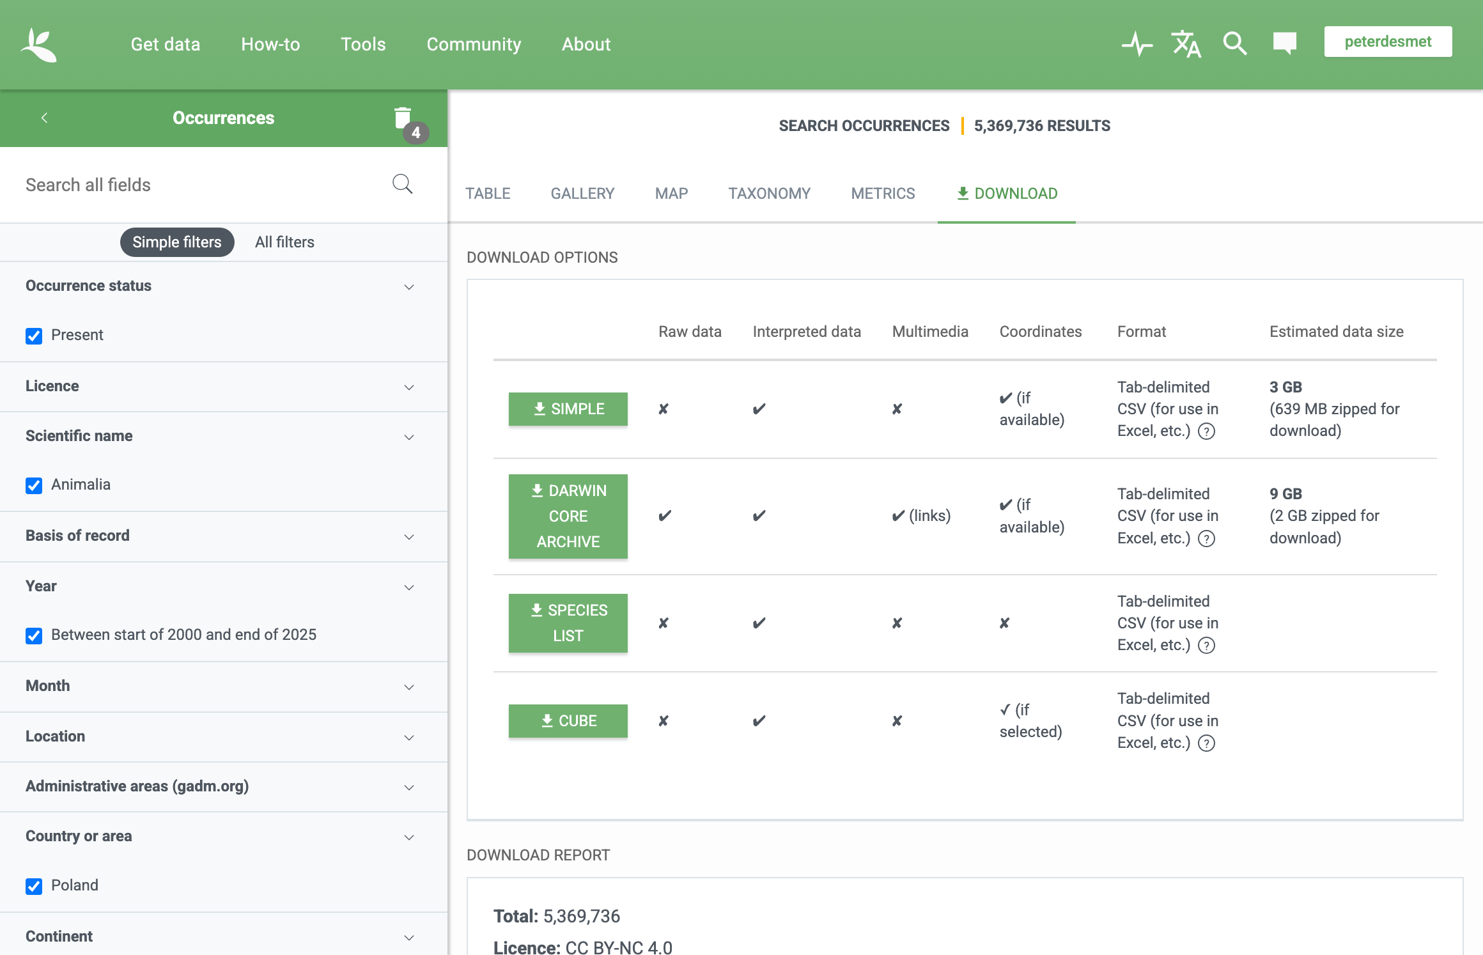Uncheck the year range 2000 to 2025
1483x955 pixels.
tap(34, 635)
